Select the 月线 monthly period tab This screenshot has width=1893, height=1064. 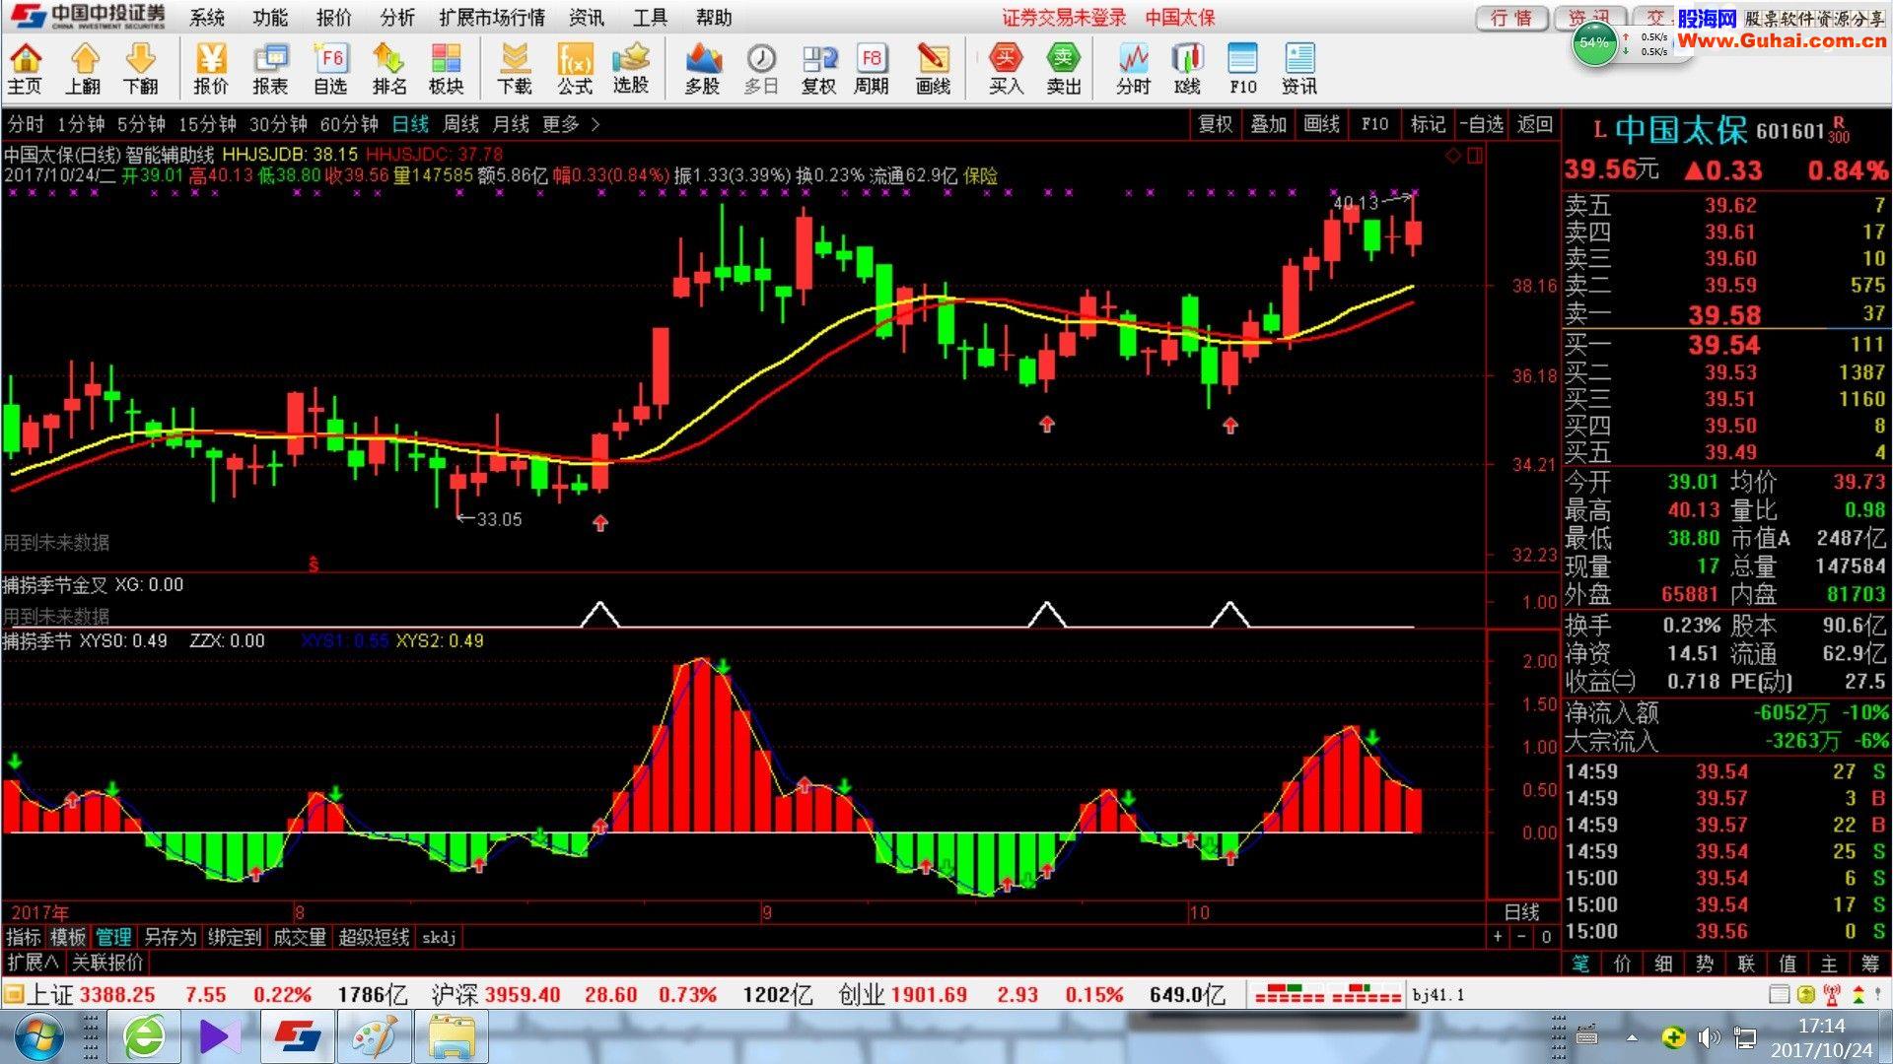511,124
